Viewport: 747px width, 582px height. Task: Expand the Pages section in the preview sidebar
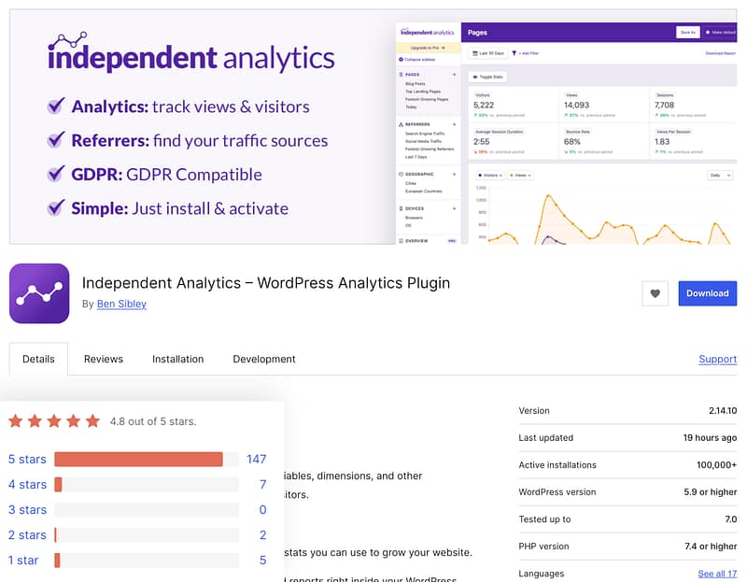[454, 75]
